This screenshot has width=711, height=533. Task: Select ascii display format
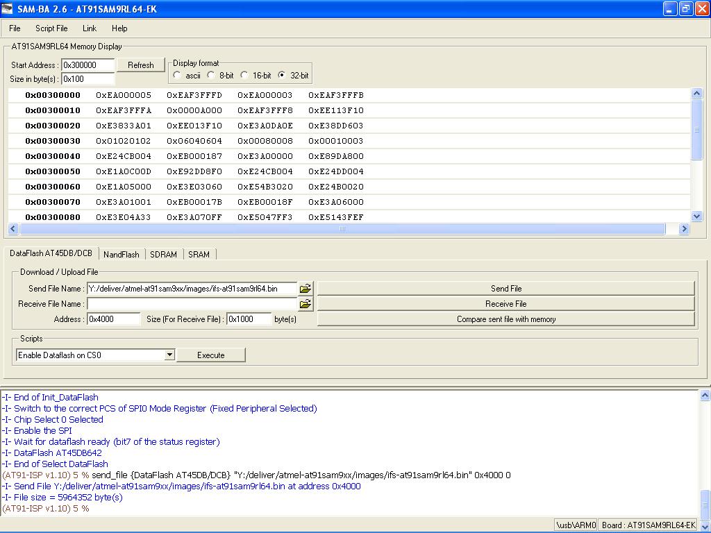coord(178,76)
